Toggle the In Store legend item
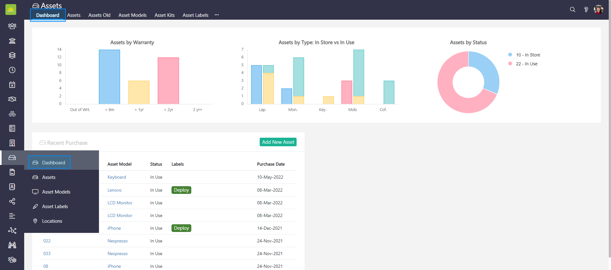Screen dimensions: 611x270 [528, 55]
